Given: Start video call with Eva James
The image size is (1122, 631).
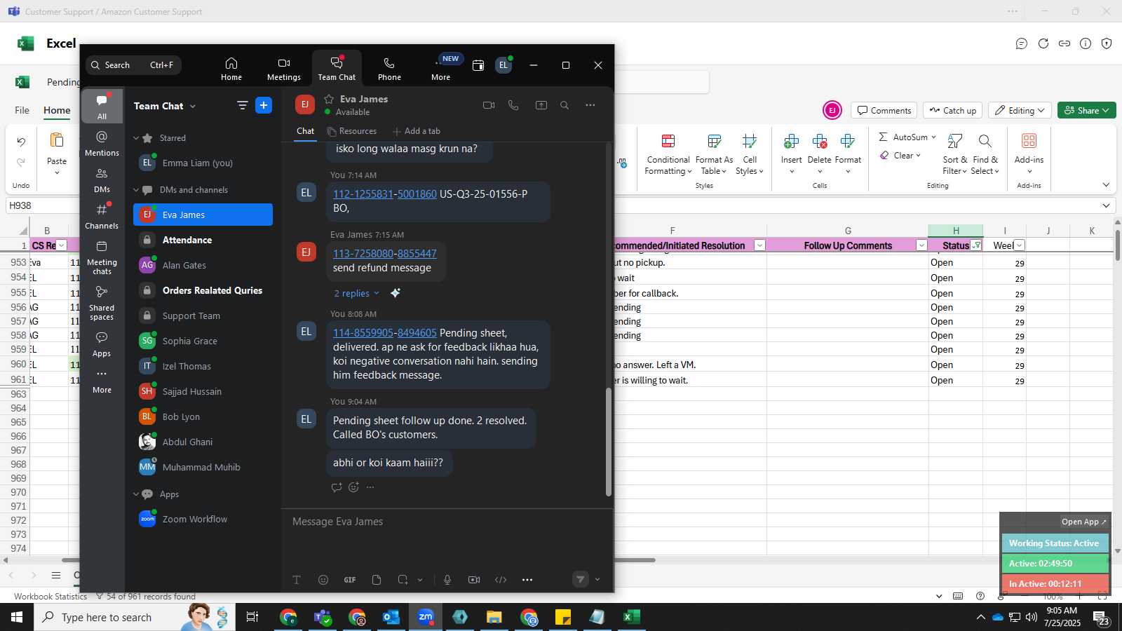Looking at the screenshot, I should (x=489, y=105).
